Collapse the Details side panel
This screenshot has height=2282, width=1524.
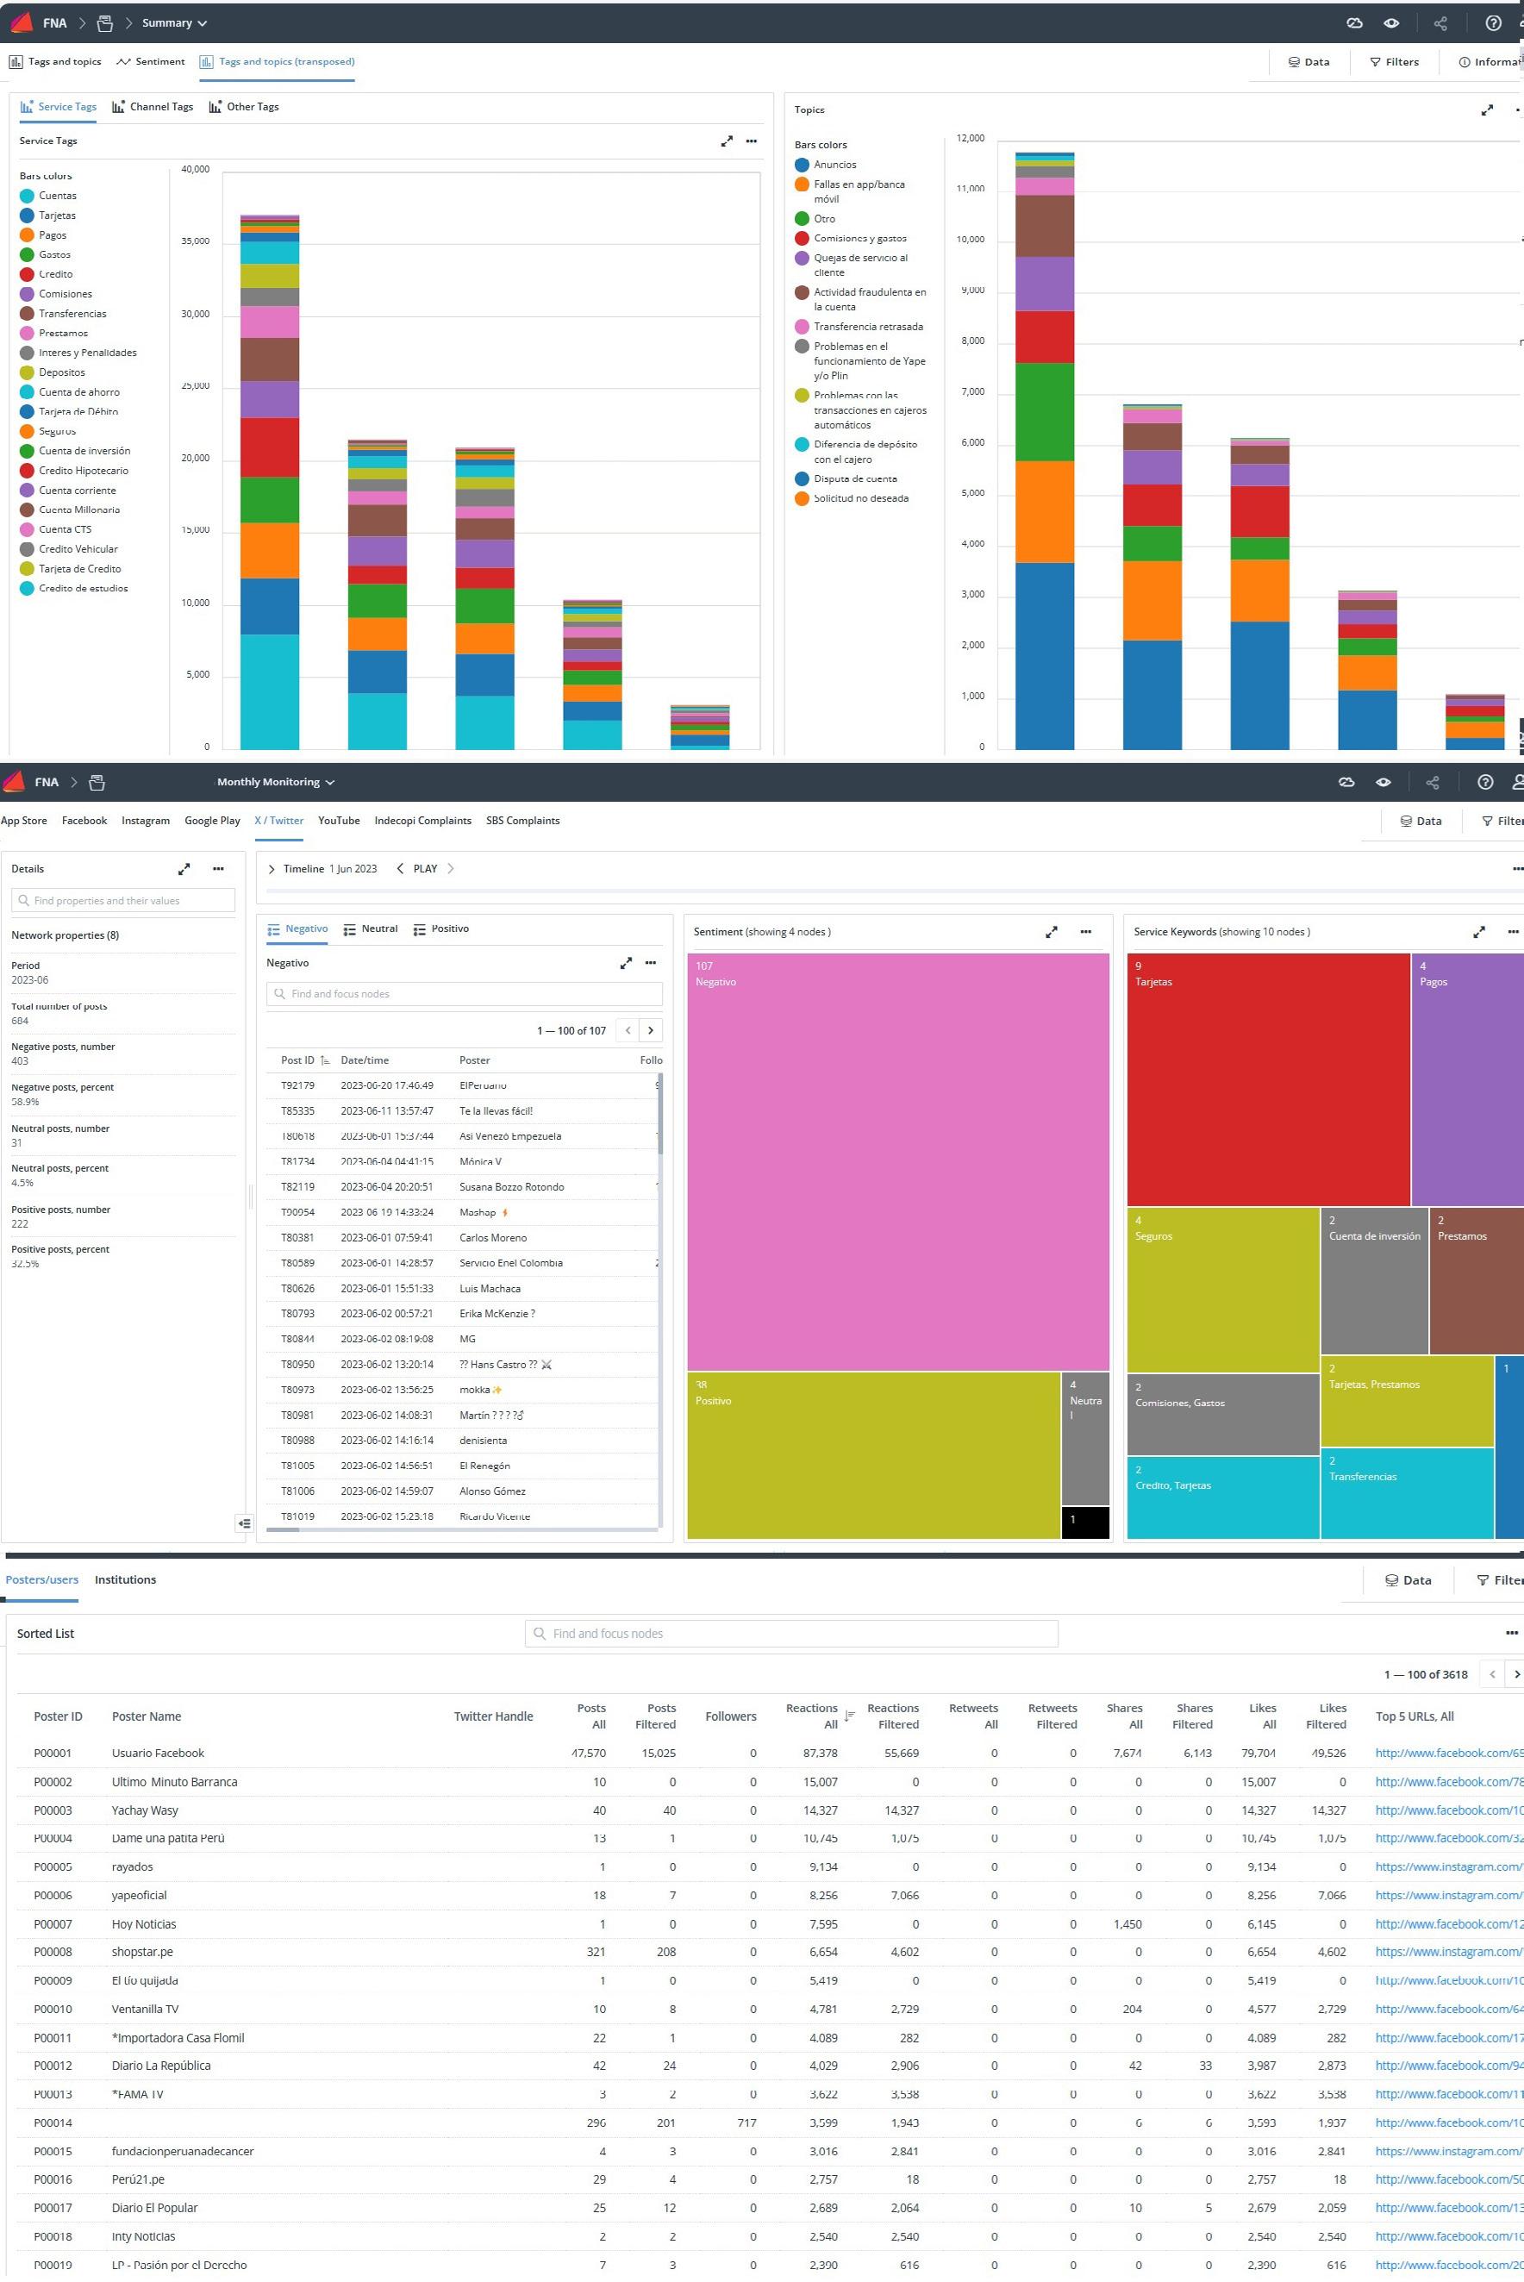(244, 1523)
